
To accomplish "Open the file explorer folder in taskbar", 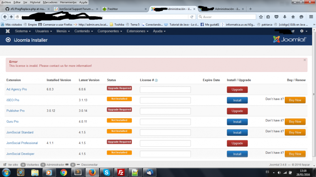I will click(35, 172).
